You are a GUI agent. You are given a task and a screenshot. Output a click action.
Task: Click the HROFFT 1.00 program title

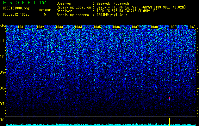25,3
